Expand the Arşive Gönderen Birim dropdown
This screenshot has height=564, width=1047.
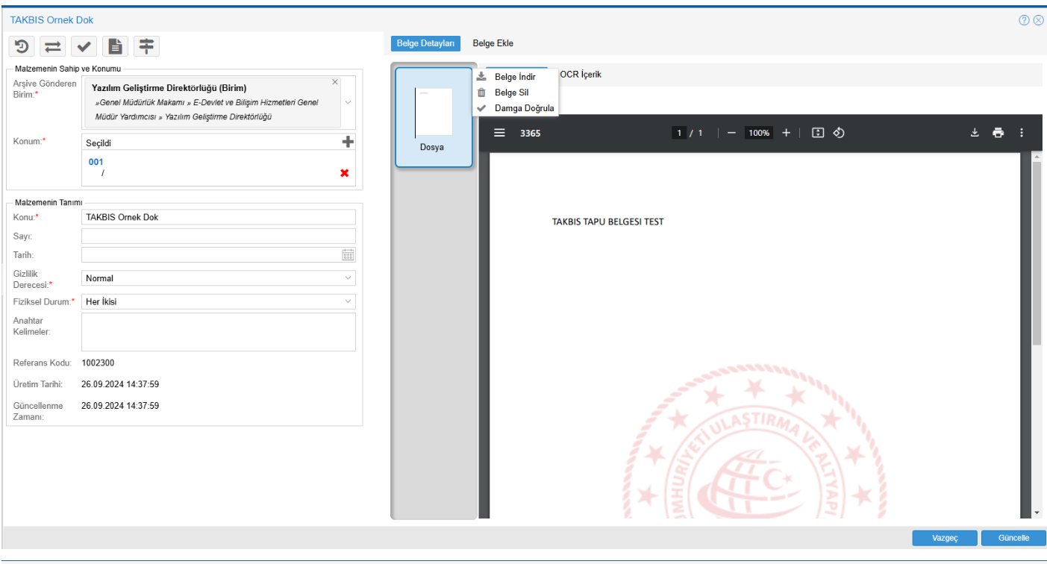tap(348, 102)
